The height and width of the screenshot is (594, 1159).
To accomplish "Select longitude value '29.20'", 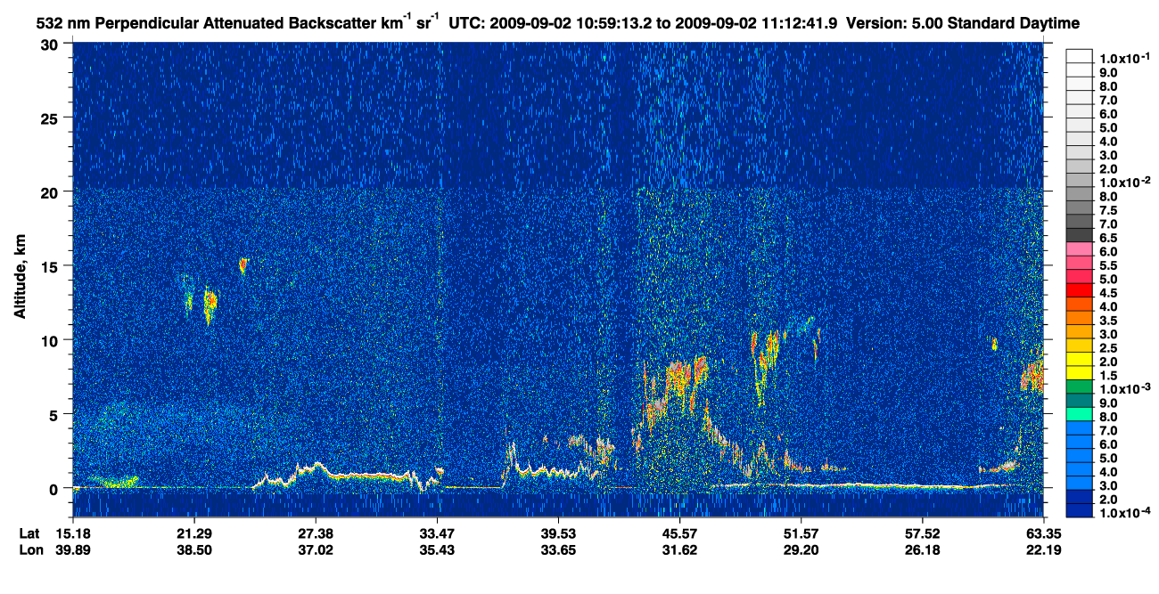I will coord(801,549).
